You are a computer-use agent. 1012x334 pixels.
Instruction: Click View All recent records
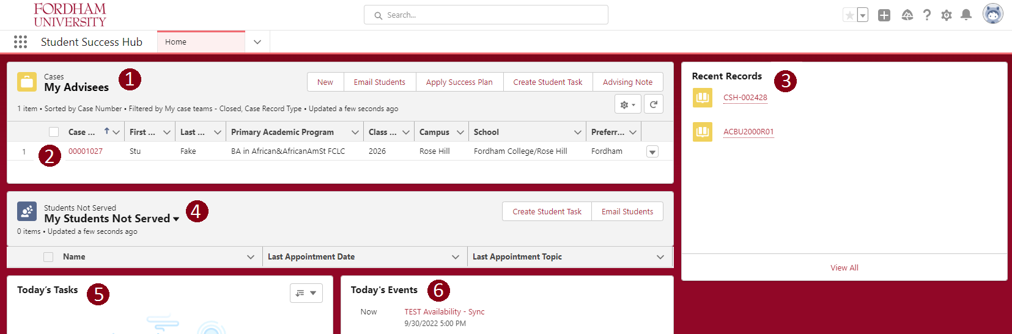(x=844, y=268)
